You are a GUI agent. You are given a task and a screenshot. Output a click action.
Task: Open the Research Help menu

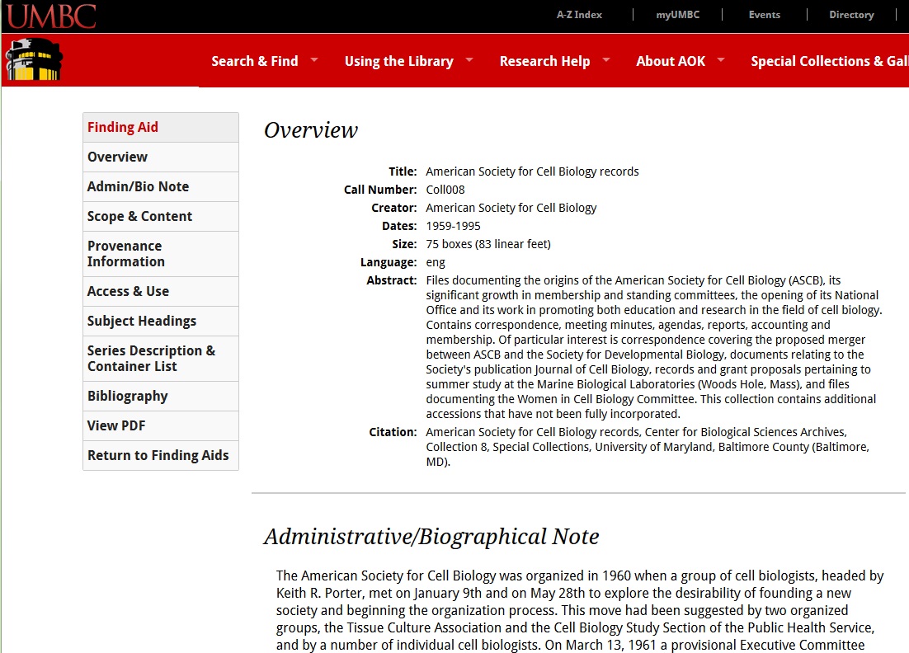click(x=545, y=61)
